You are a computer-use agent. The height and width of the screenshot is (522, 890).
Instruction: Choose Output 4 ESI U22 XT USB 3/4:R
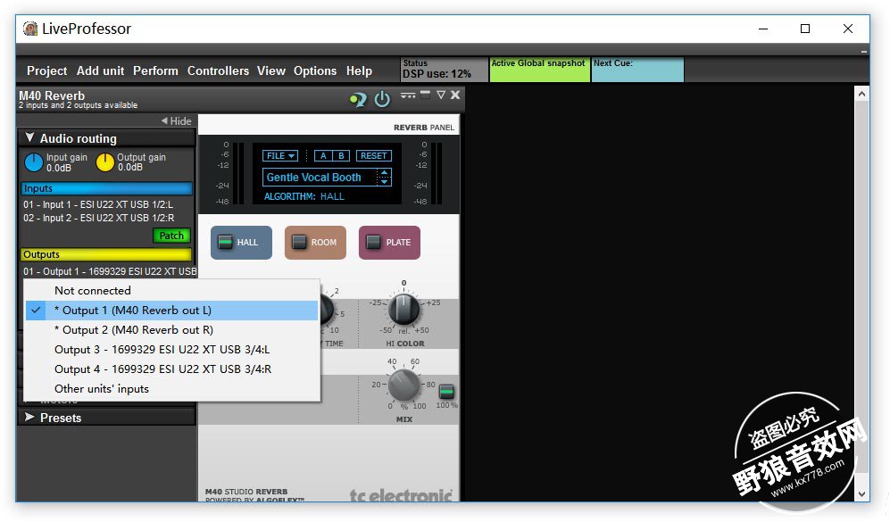[172, 369]
